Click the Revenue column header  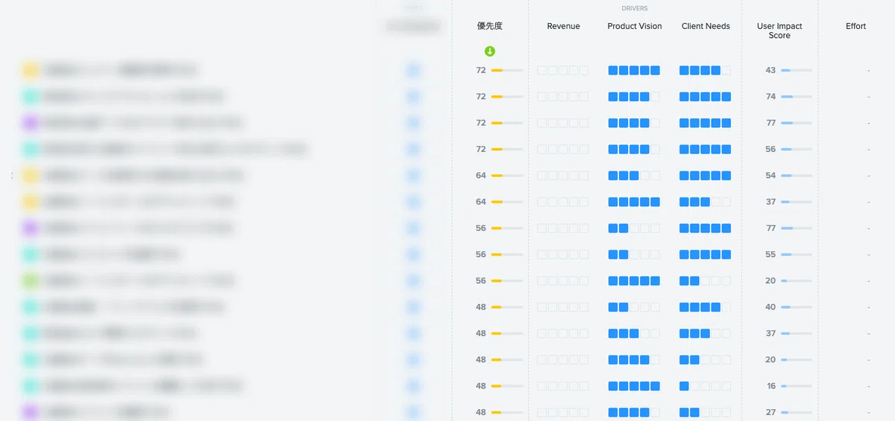tap(563, 26)
